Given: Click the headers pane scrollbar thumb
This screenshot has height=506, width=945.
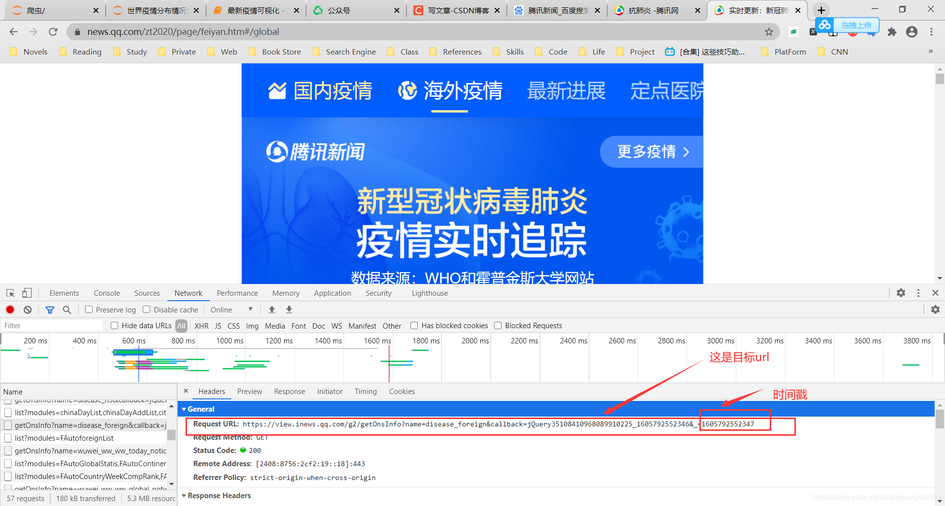Looking at the screenshot, I should pyautogui.click(x=940, y=419).
